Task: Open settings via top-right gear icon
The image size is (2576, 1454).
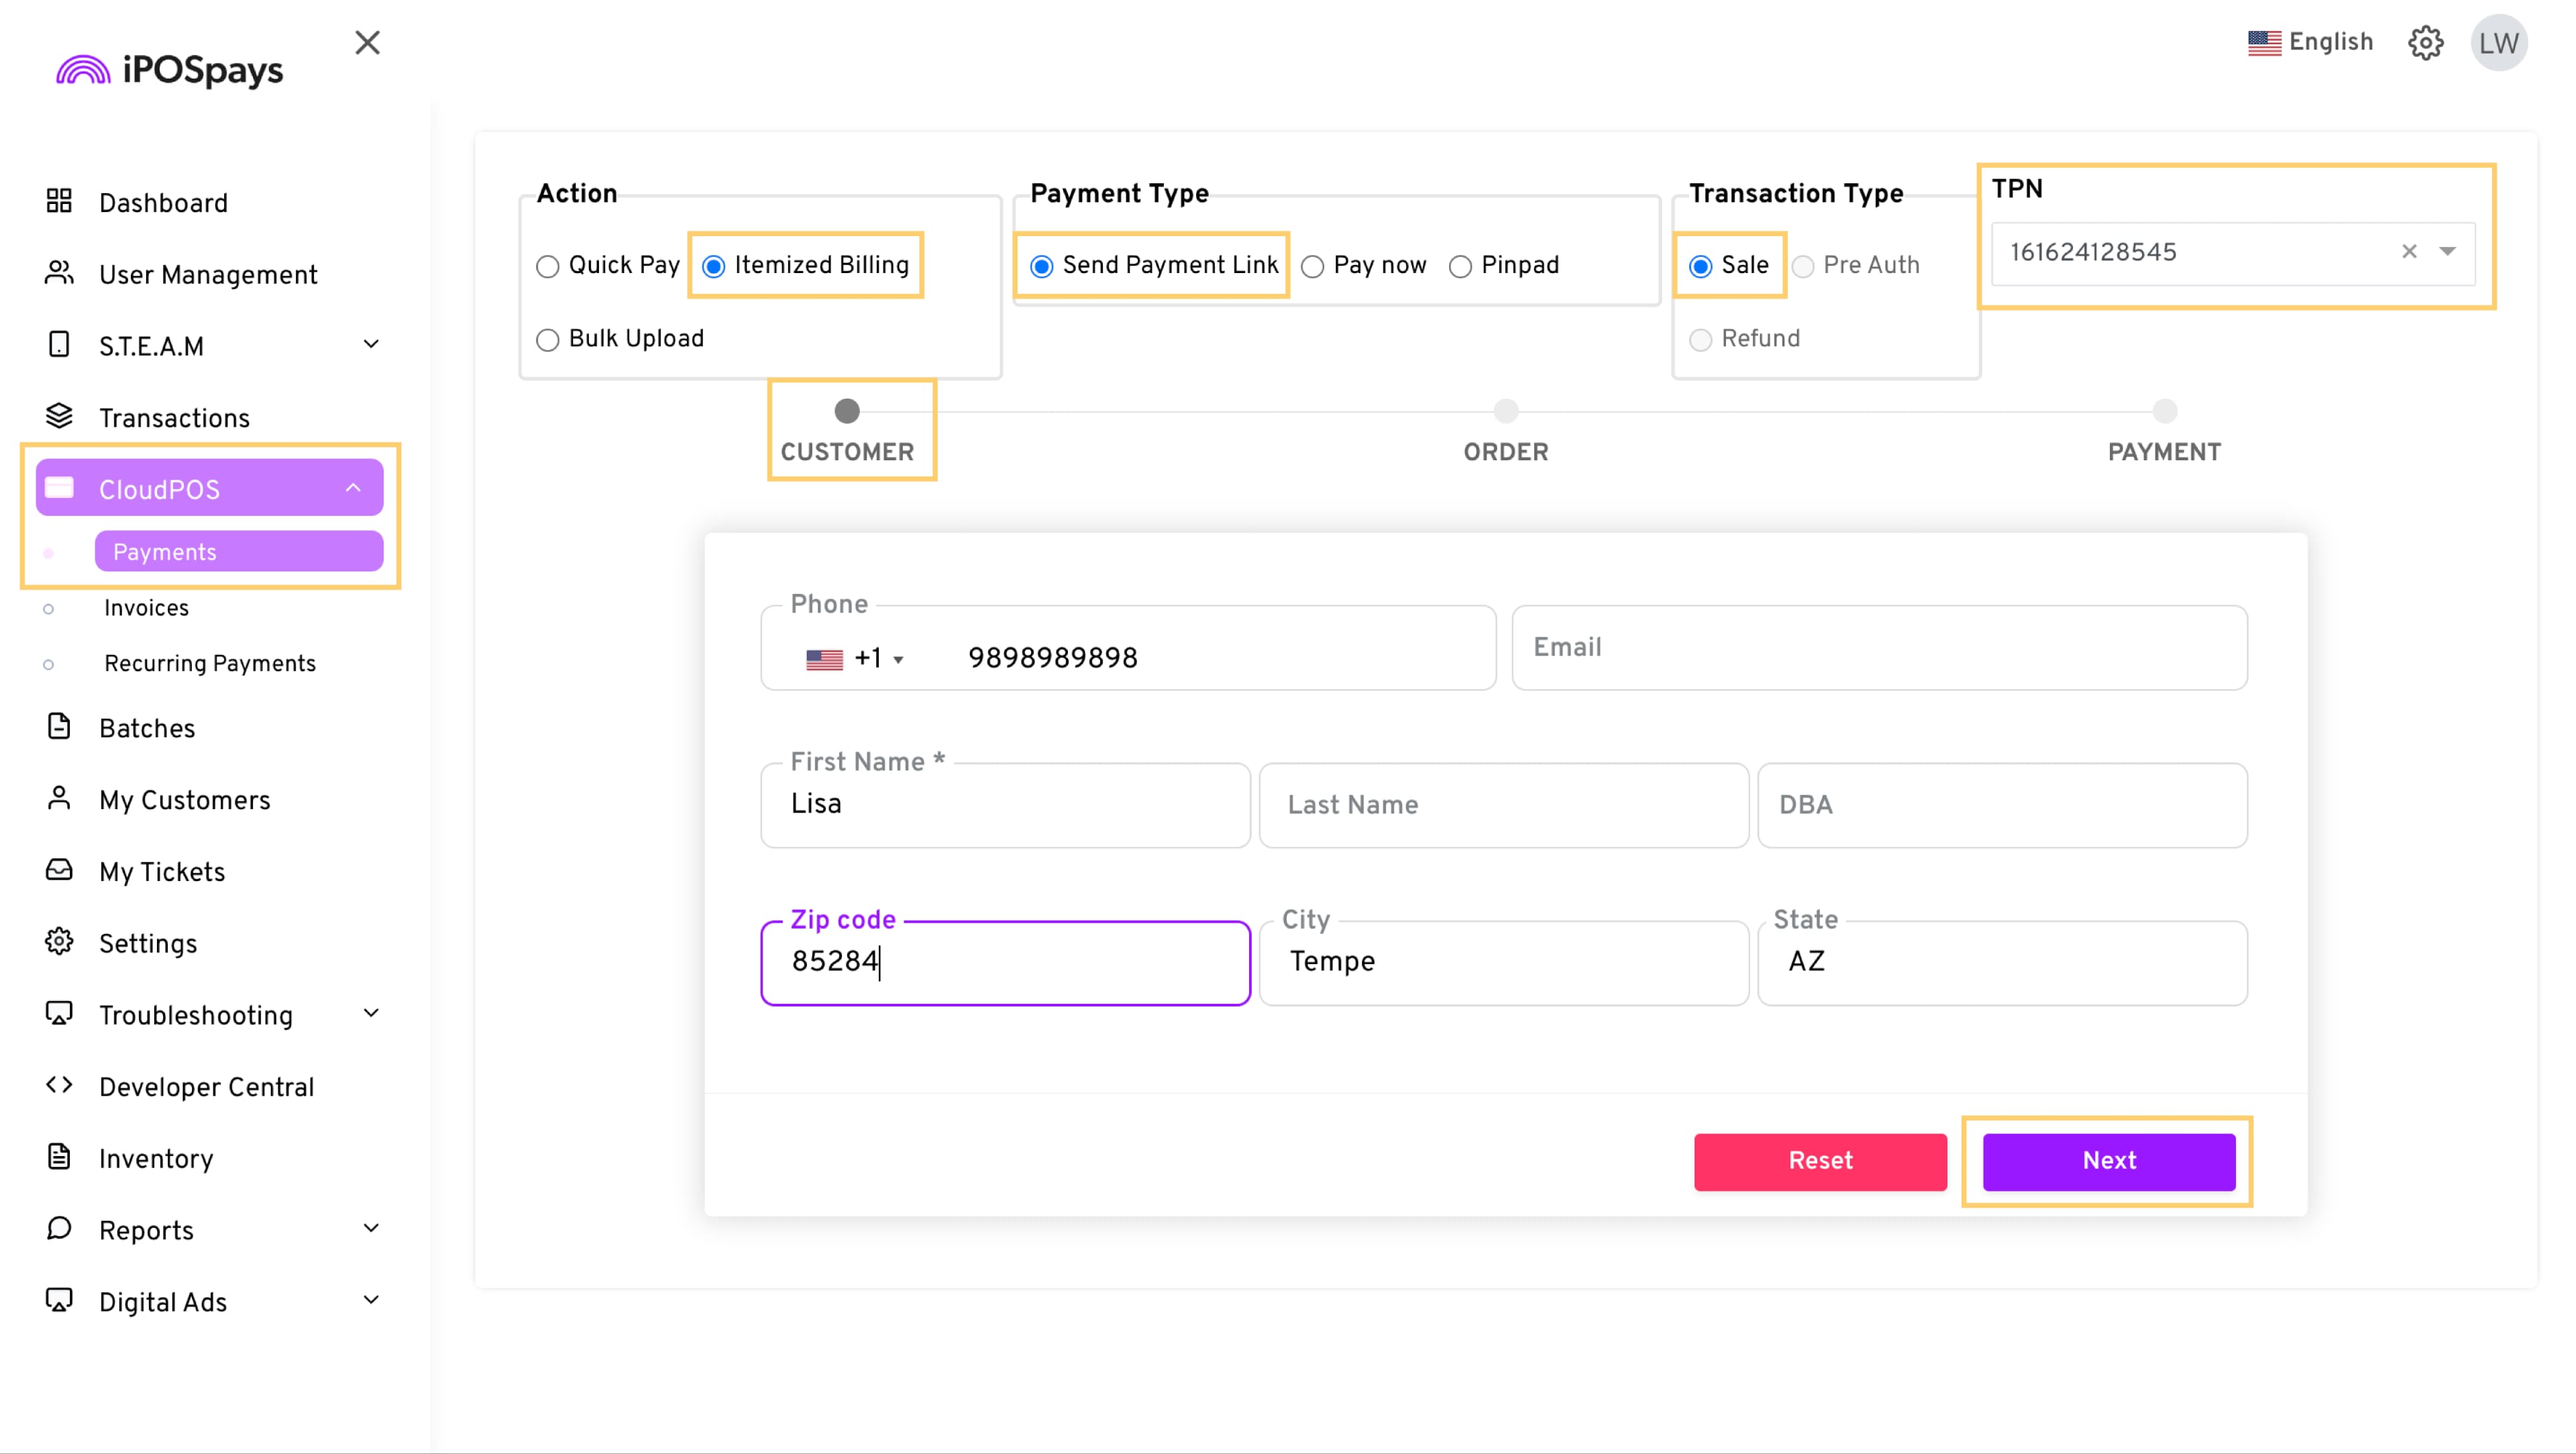Action: pos(2425,42)
